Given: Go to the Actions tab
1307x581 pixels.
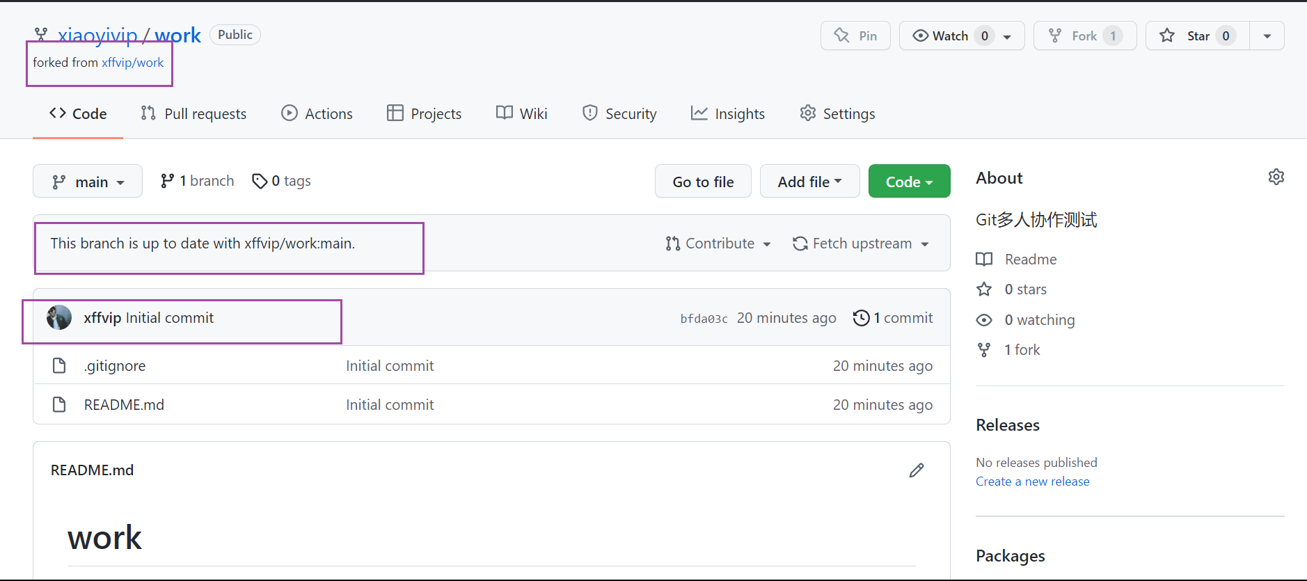Looking at the screenshot, I should (317, 113).
